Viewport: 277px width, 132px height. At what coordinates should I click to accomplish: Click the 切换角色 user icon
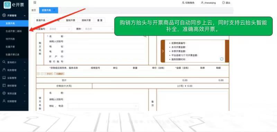[x=183, y=3]
